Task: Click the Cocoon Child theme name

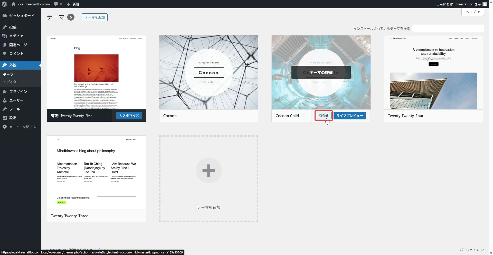Action: [x=287, y=116]
